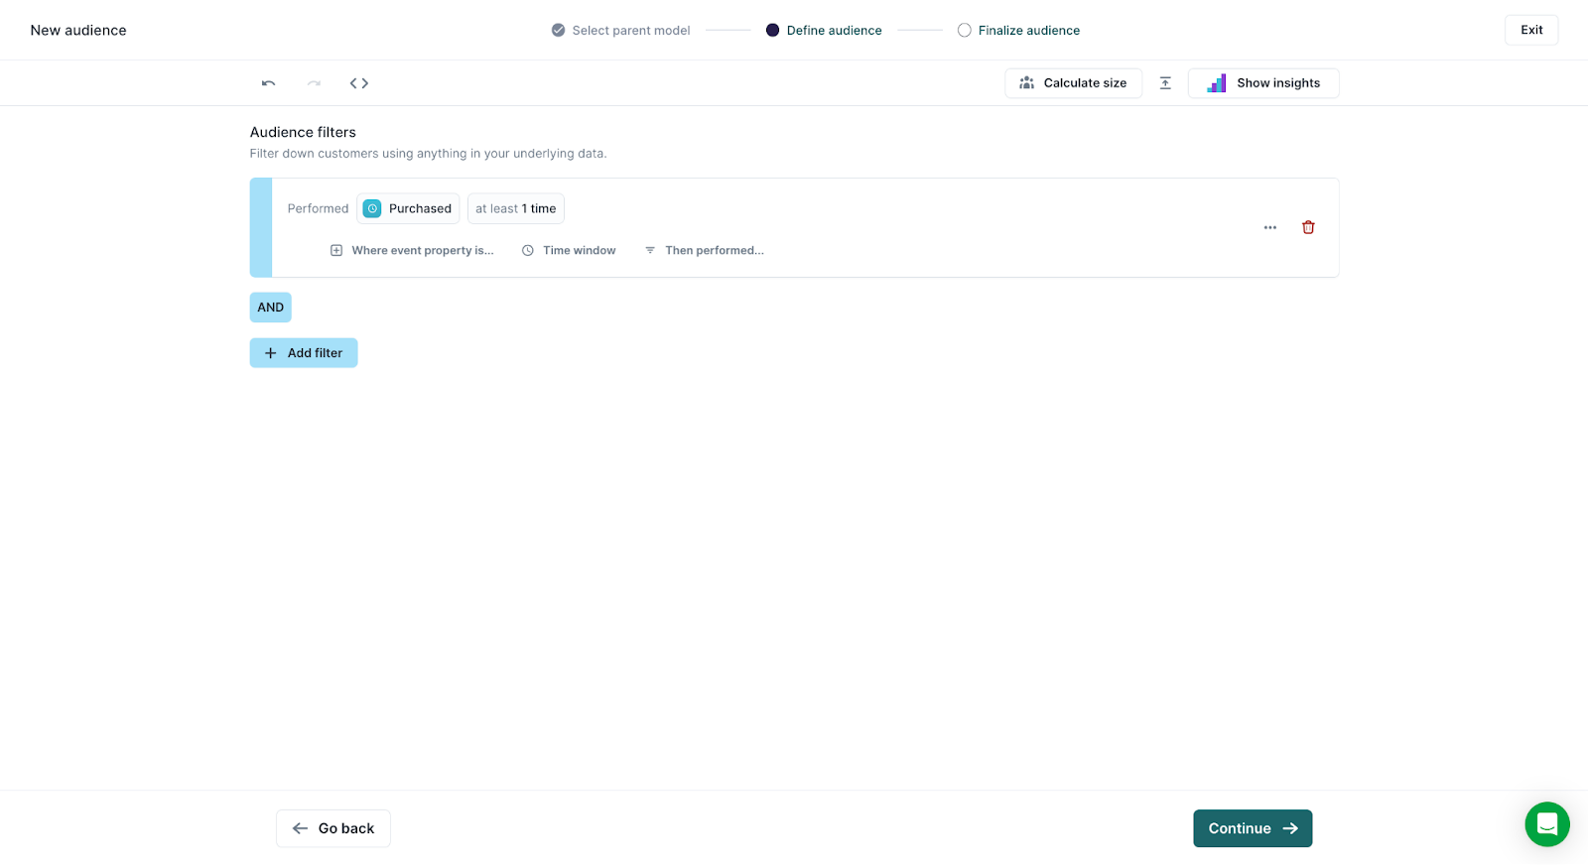Click Go back button
The height and width of the screenshot is (866, 1588).
pos(332,828)
